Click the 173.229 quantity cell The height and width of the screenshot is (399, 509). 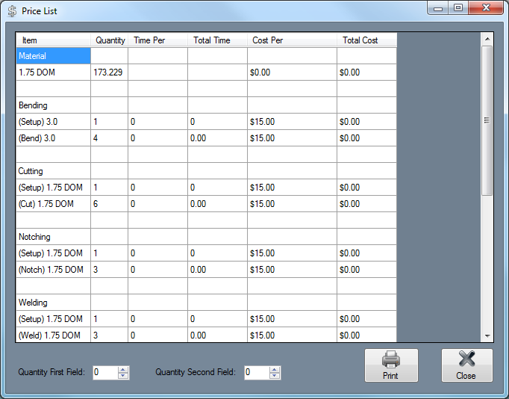pyautogui.click(x=110, y=72)
